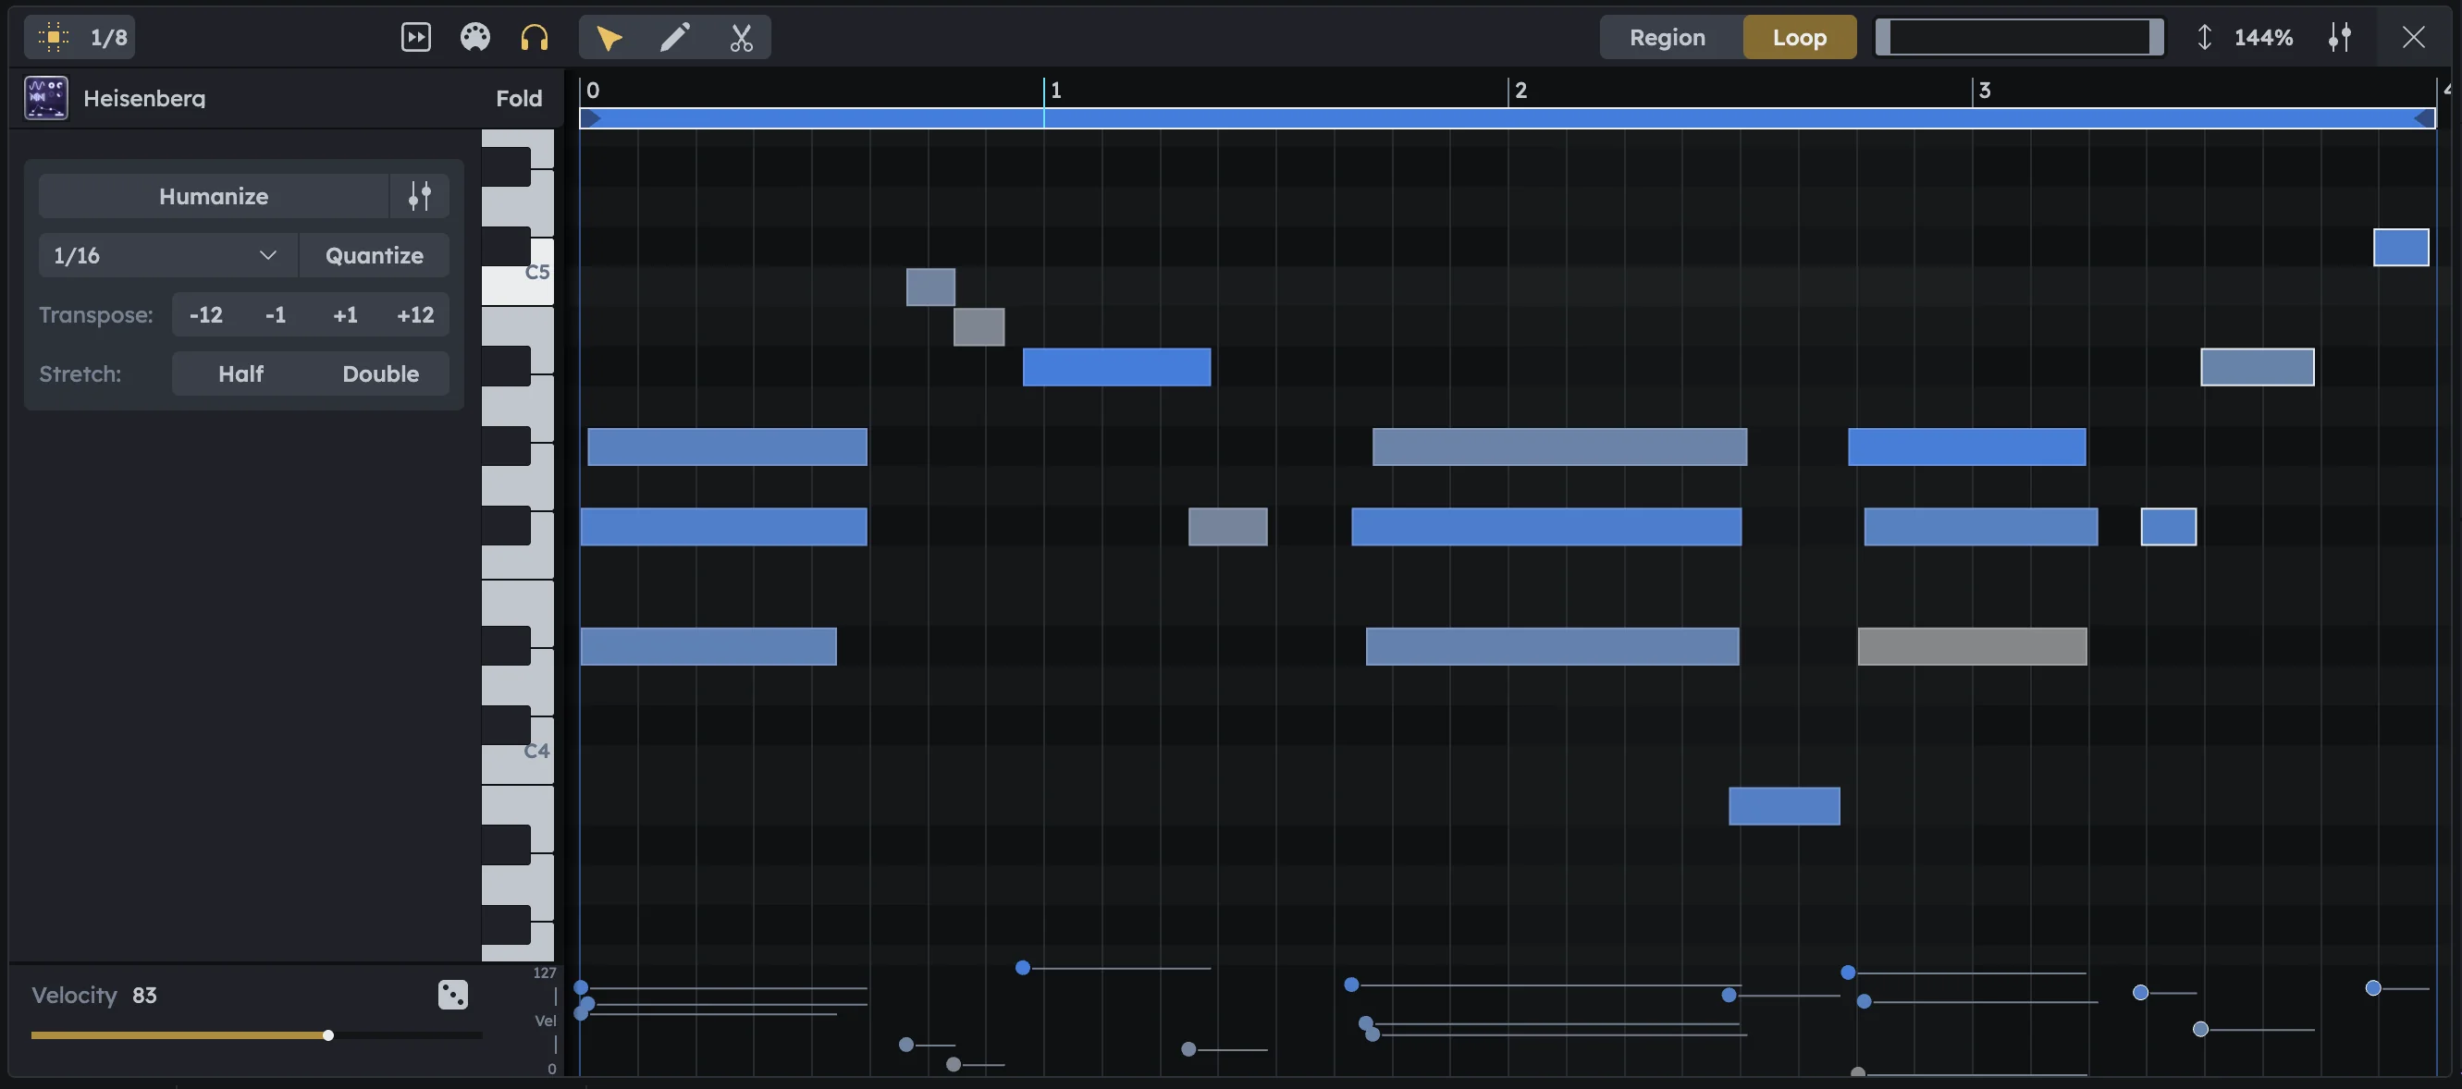Open the 1/8 grid snap selector

tap(80, 37)
